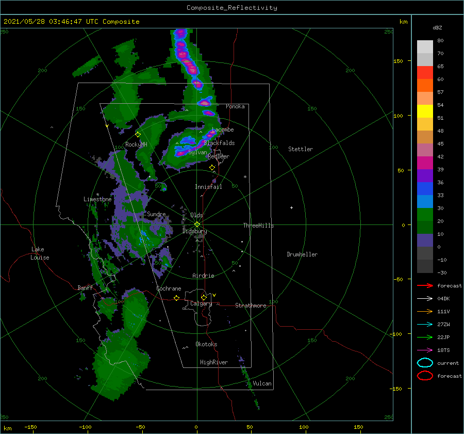Click the Cochrane city label
Viewport: 464px width, 434px height.
click(x=169, y=288)
